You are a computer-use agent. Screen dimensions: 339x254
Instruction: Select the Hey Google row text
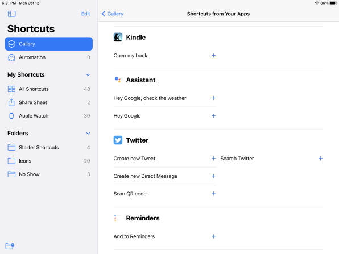(127, 116)
